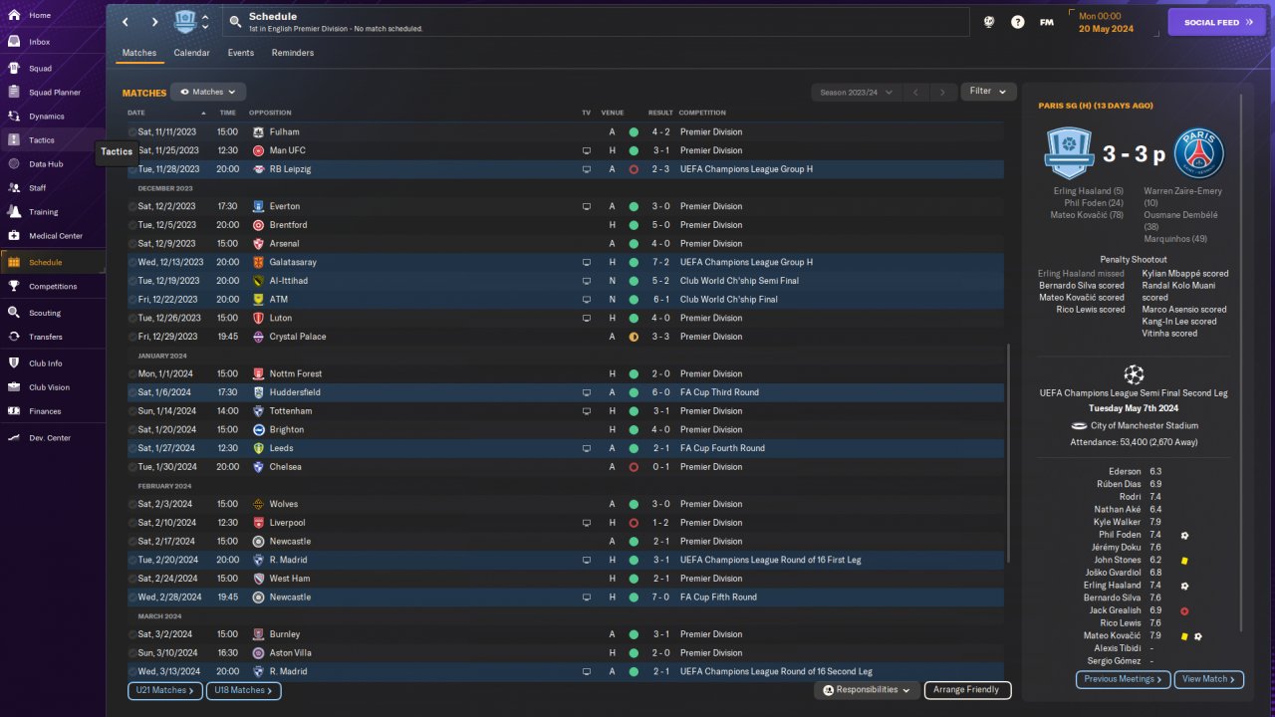Click the Paris SG club crest

1198,154
